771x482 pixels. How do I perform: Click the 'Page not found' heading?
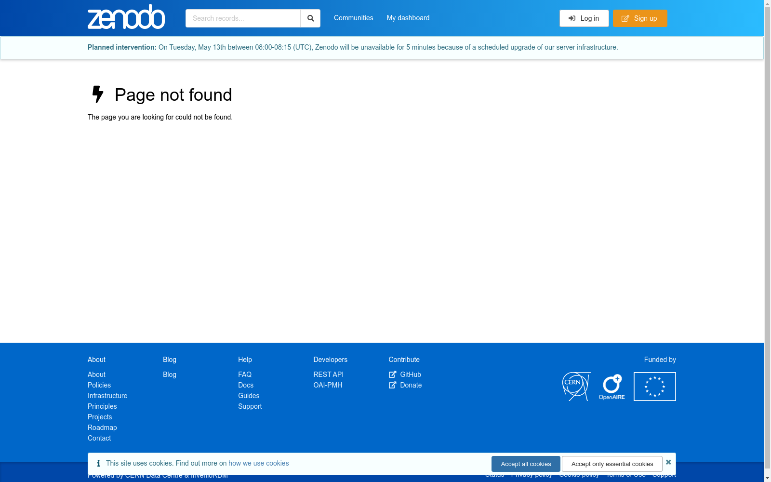[x=173, y=95]
